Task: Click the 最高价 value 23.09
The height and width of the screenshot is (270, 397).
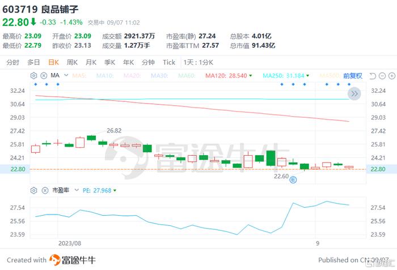Action: [33, 36]
